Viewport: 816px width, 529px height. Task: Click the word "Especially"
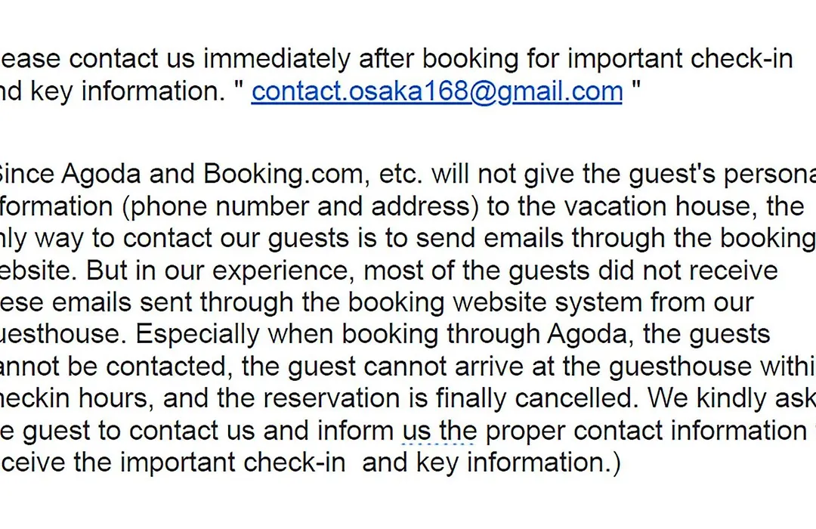(197, 335)
